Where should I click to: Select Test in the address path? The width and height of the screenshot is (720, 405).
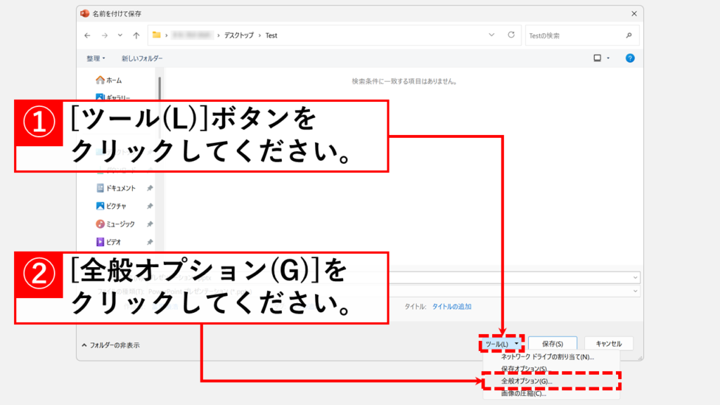click(271, 35)
